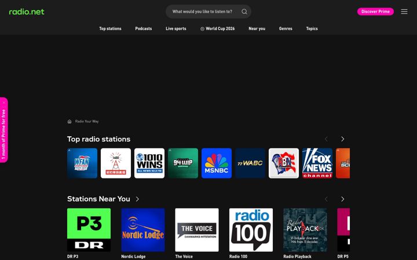Open the Genres menu item

tap(286, 28)
